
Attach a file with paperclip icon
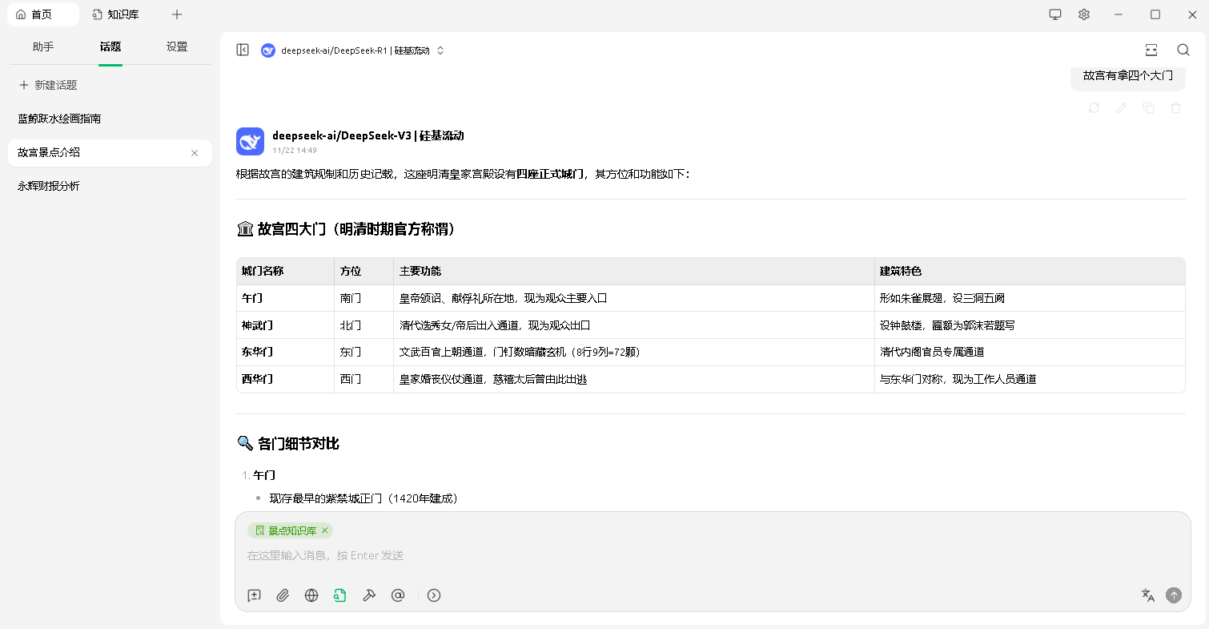[x=283, y=595]
